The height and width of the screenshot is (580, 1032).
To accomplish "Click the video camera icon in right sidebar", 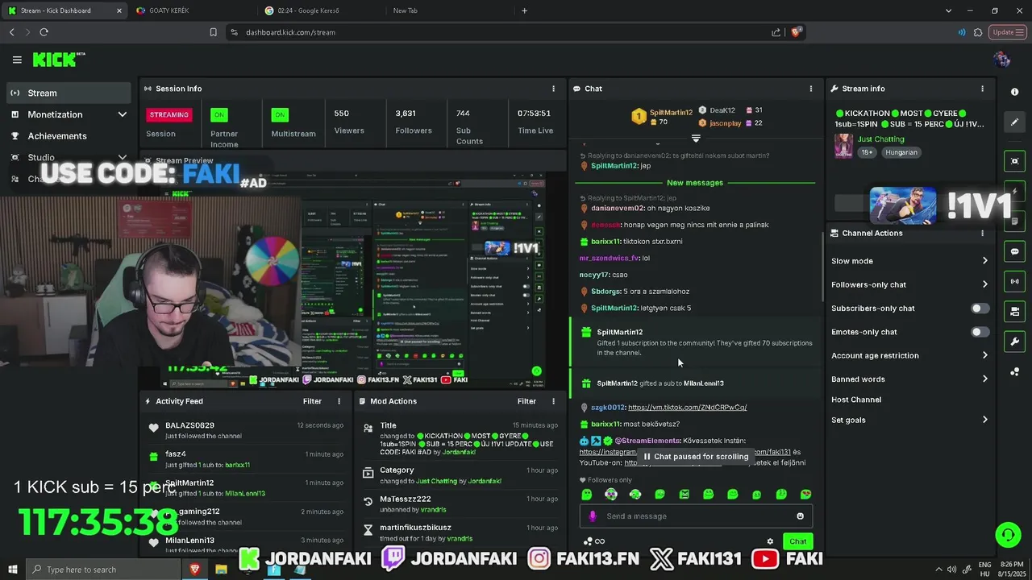I will pyautogui.click(x=1014, y=311).
